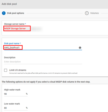This screenshot has height=112, width=108.
Task: Click the Limit I/O streams label
Action: click(18, 70)
